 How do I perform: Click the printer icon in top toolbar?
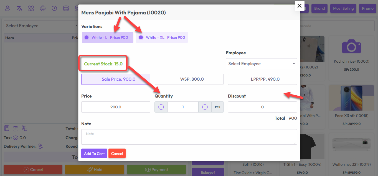(x=43, y=8)
